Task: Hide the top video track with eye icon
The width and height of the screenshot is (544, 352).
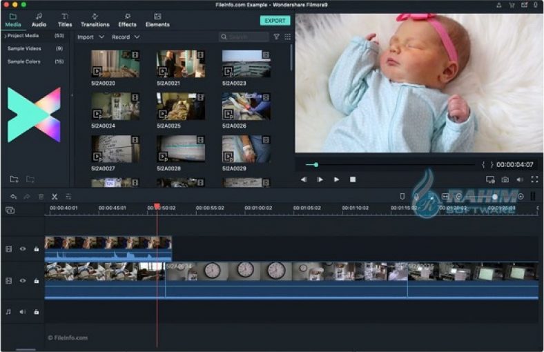Action: (x=23, y=249)
